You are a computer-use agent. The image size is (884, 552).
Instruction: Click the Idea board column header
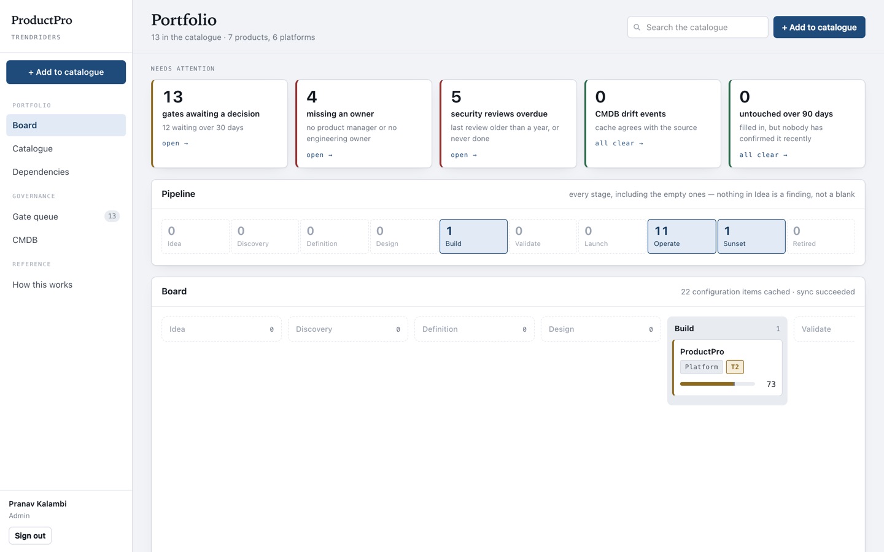tap(222, 329)
